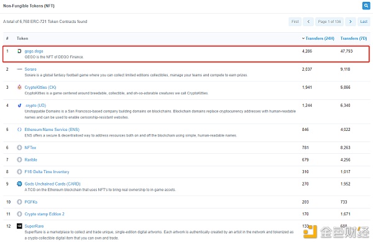Open the CryptoKitties (CK) token link
Image resolution: width=373 pixels, height=242 pixels.
pyautogui.click(x=40, y=87)
